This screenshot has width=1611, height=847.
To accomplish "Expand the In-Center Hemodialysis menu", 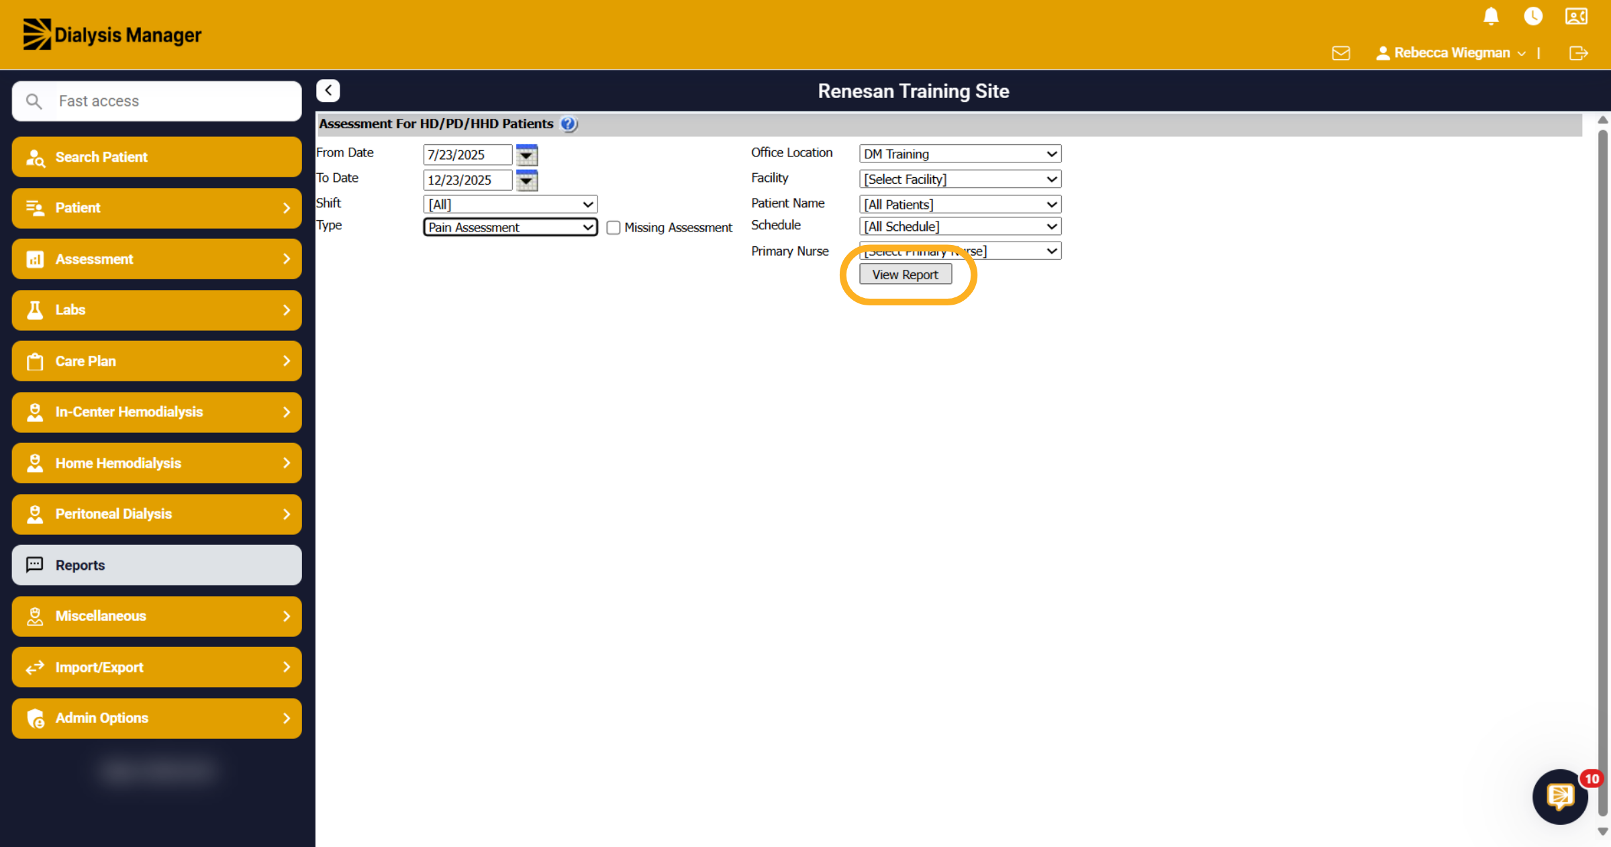I will tap(156, 412).
